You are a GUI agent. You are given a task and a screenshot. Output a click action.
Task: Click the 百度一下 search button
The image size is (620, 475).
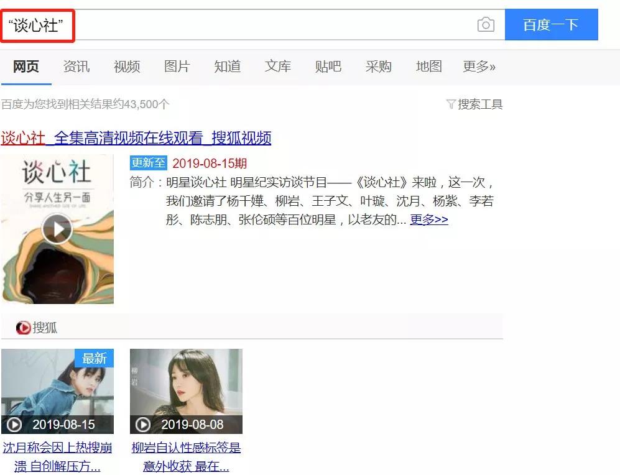point(551,24)
